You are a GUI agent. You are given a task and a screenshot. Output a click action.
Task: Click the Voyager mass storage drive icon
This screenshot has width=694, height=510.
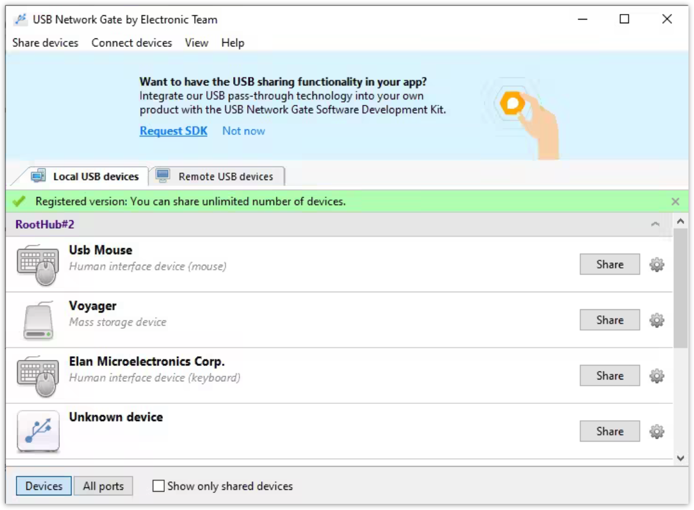pos(38,320)
